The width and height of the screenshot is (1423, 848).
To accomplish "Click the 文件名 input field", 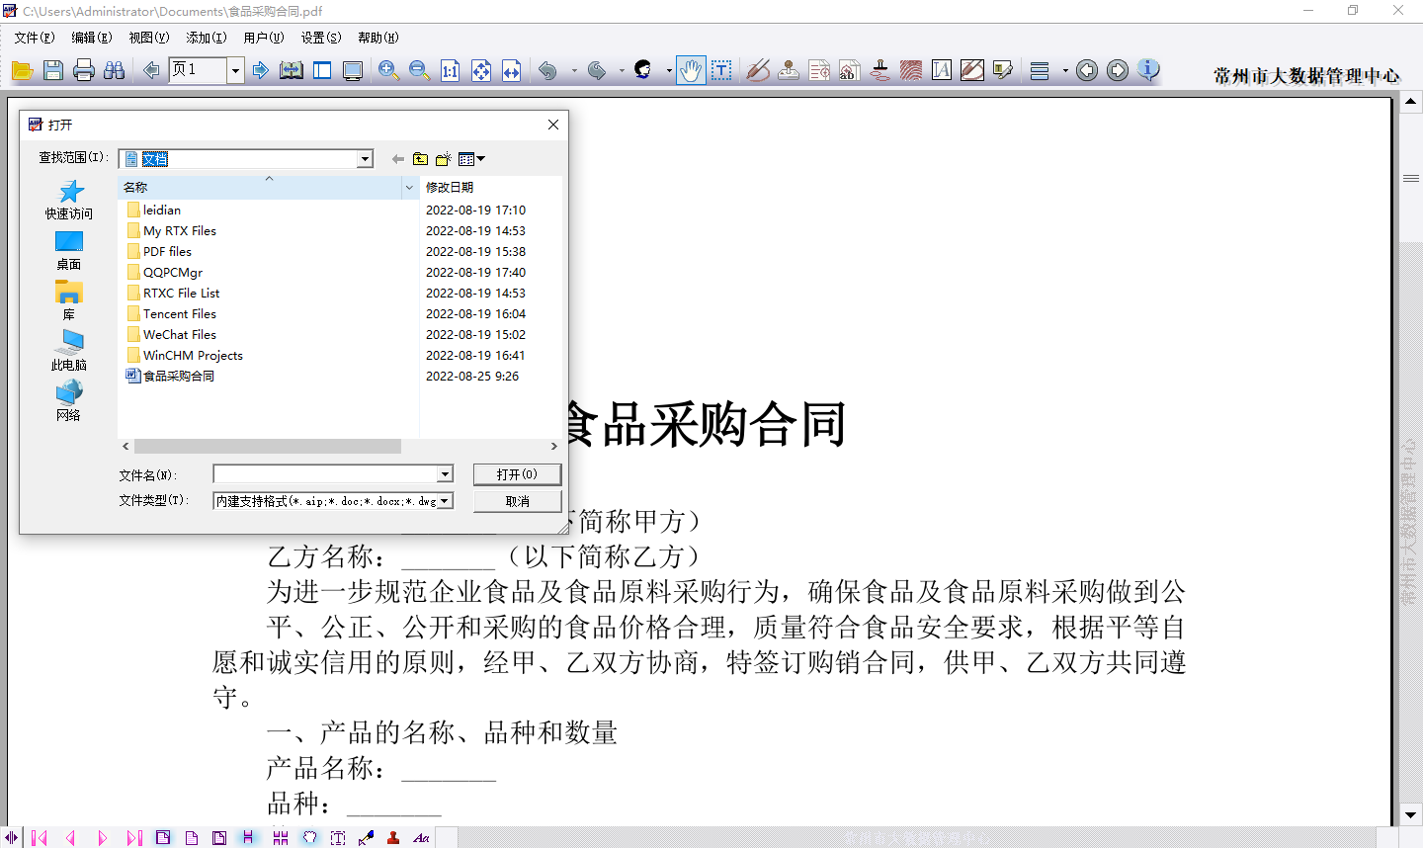I will pyautogui.click(x=325, y=474).
